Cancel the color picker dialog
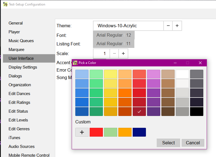 [x=193, y=143]
